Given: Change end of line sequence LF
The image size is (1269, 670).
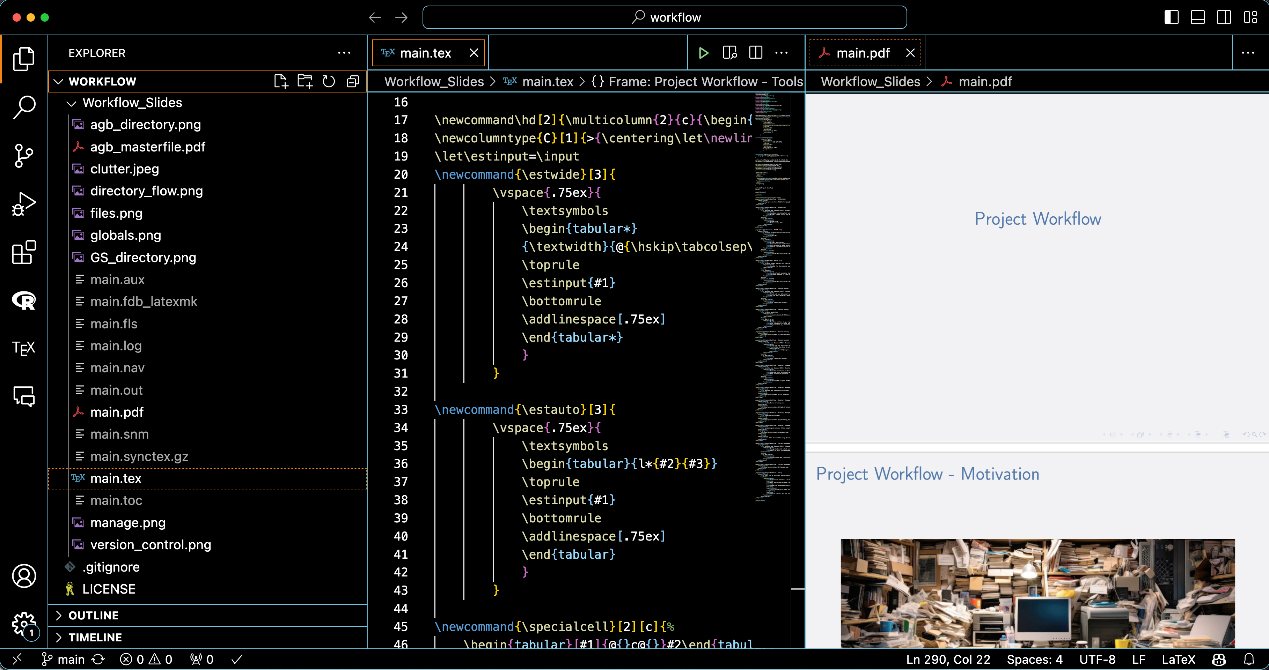Looking at the screenshot, I should pos(1138,659).
